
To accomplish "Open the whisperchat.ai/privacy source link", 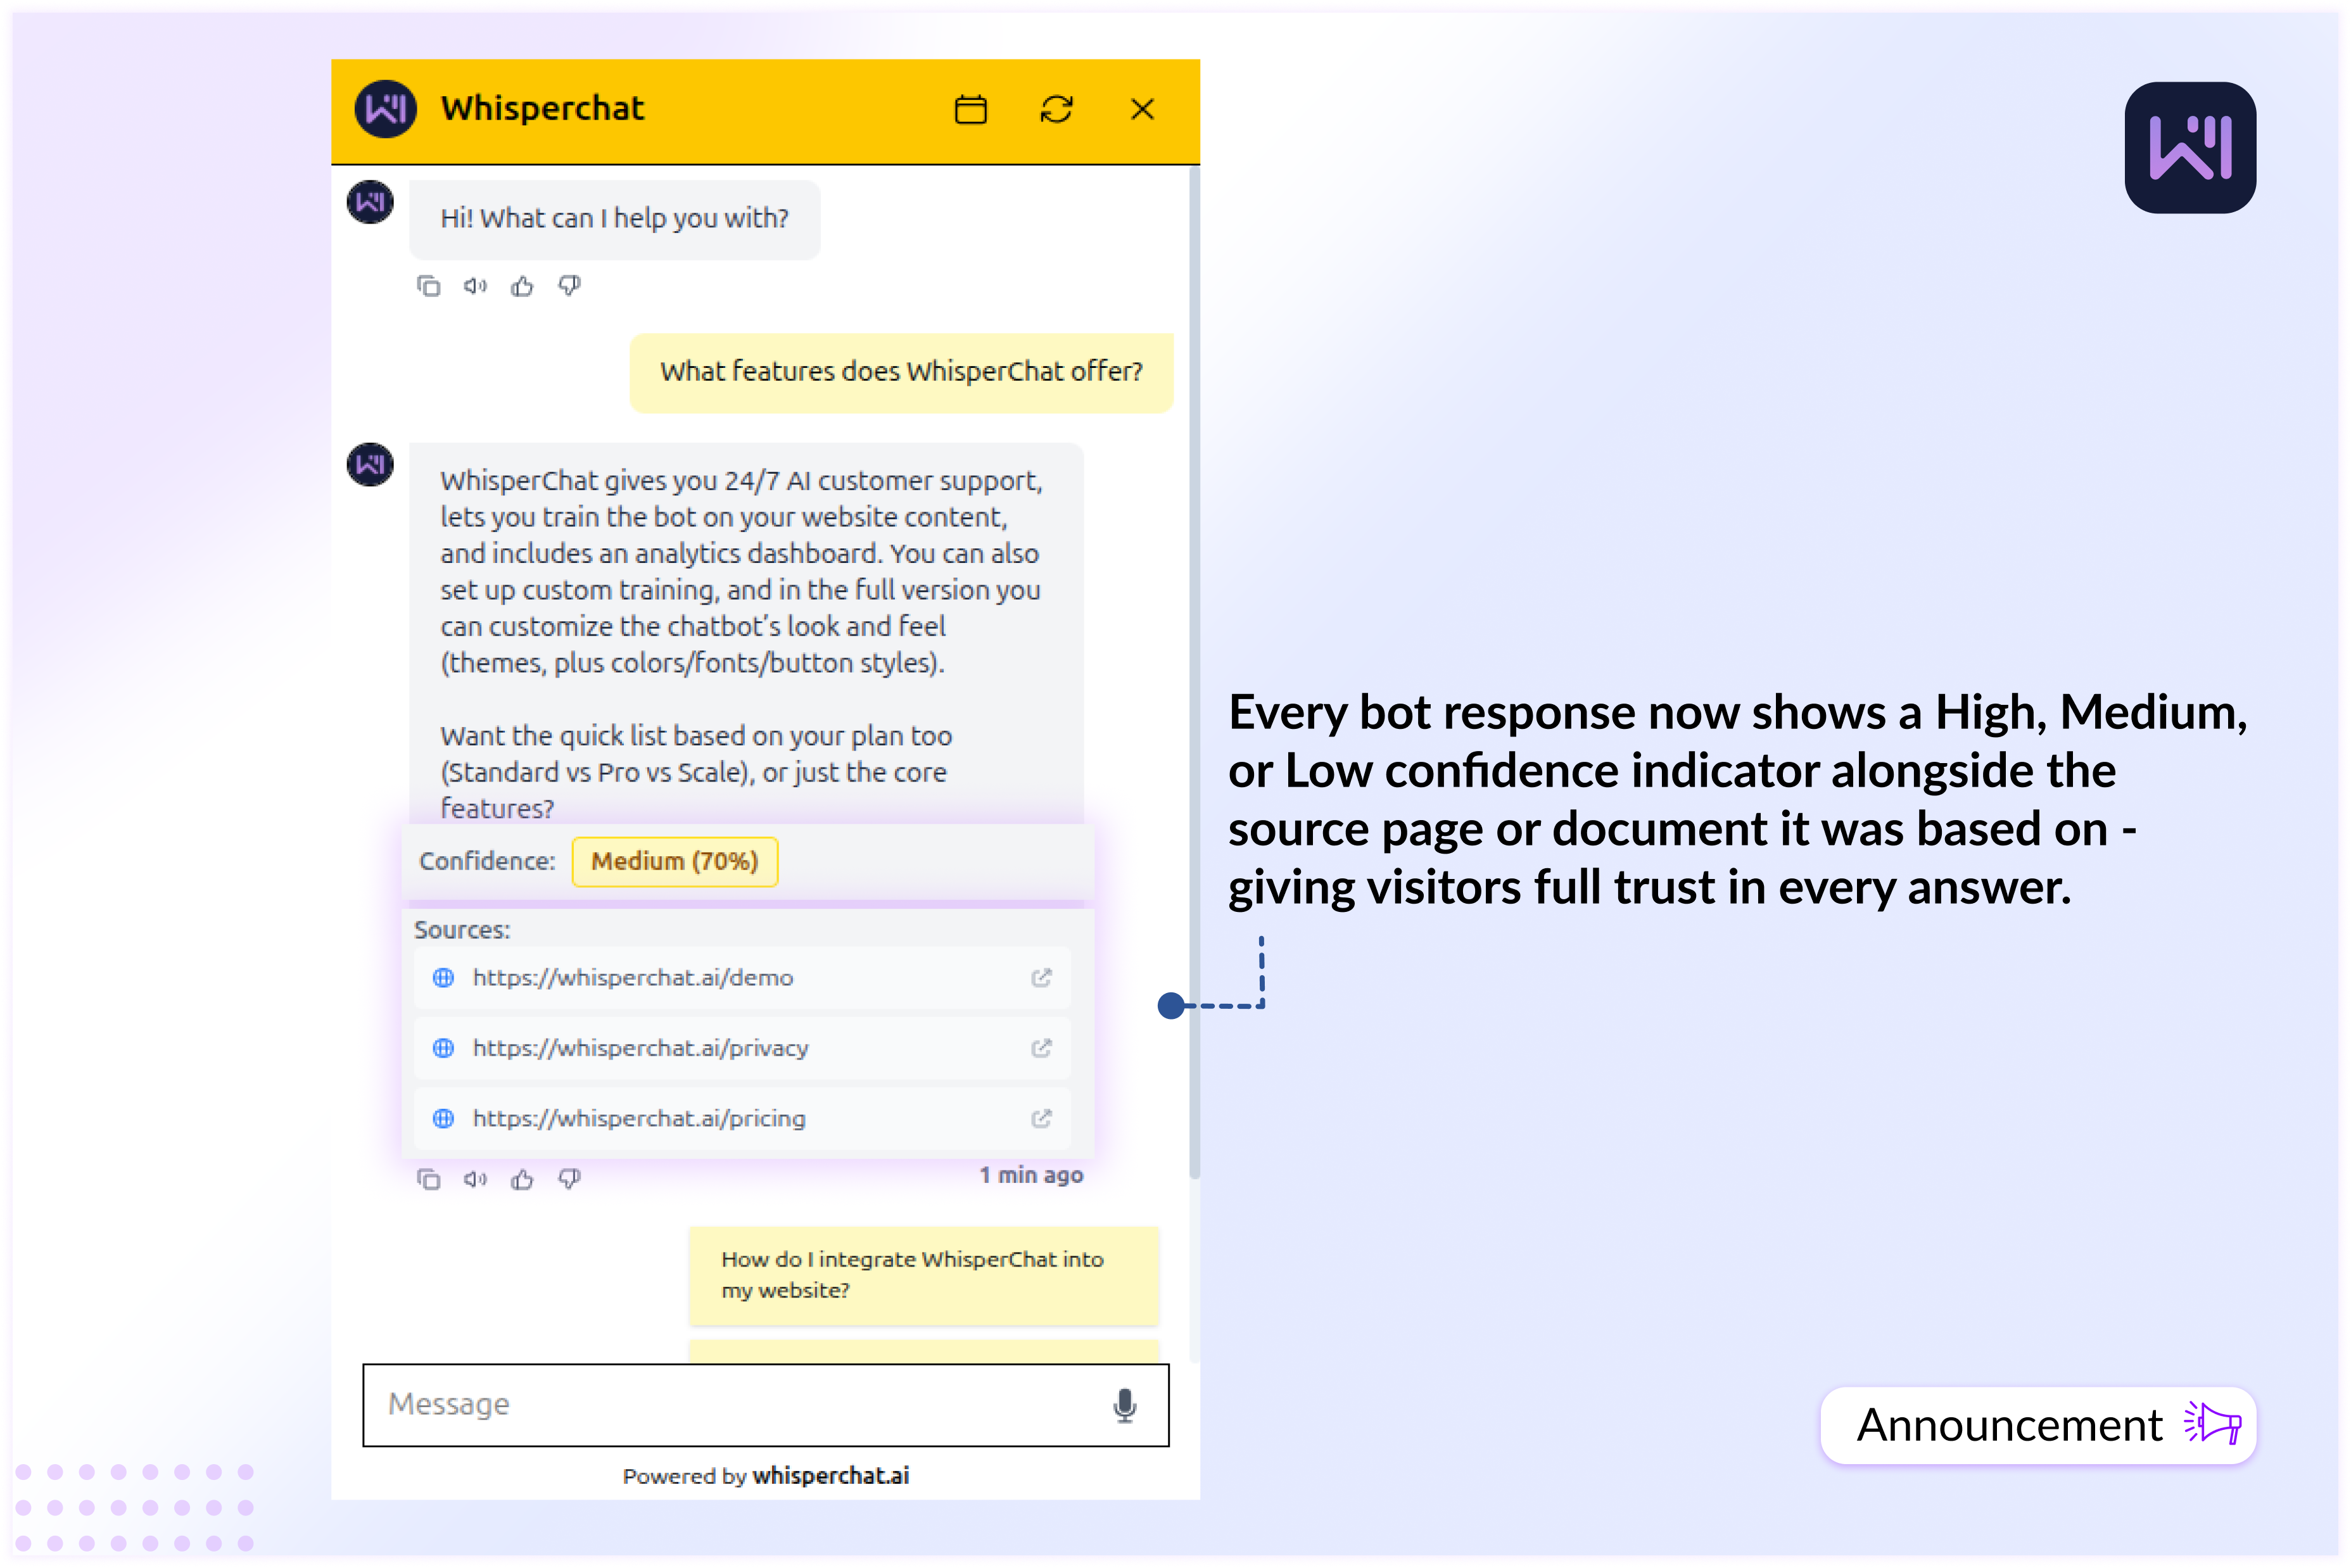I will 742,1047.
